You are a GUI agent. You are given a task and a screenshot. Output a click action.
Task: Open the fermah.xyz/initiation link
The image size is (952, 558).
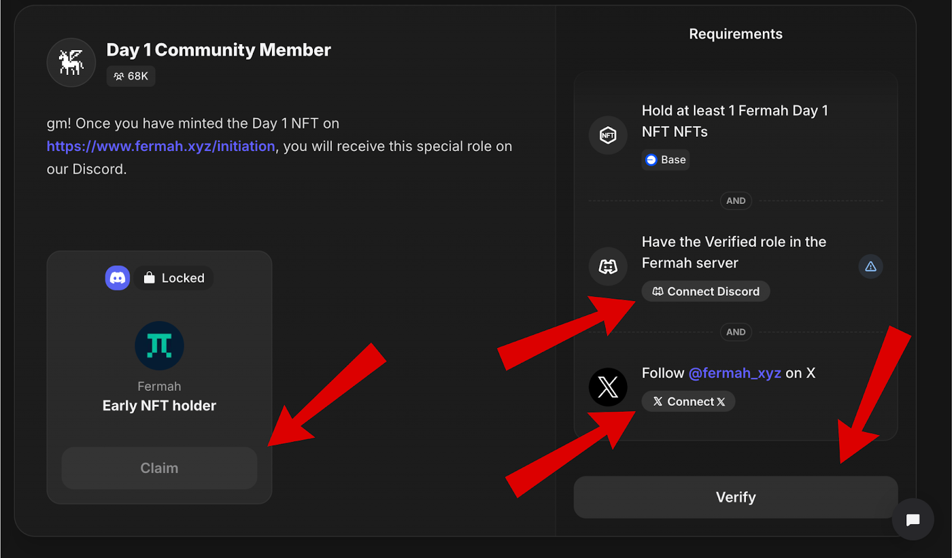[161, 146]
